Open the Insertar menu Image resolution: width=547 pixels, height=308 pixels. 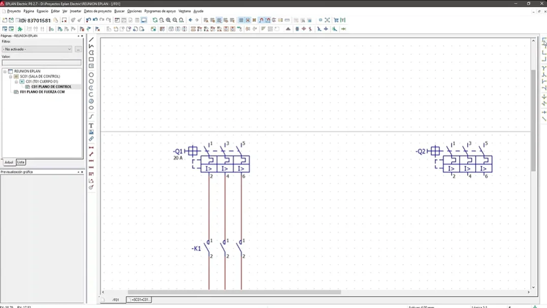(x=75, y=11)
